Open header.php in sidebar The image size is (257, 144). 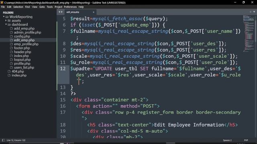point(22,52)
